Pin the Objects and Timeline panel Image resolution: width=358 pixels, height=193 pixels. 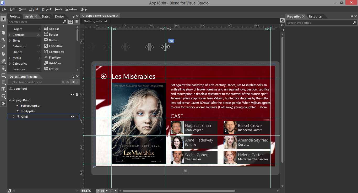[73, 76]
